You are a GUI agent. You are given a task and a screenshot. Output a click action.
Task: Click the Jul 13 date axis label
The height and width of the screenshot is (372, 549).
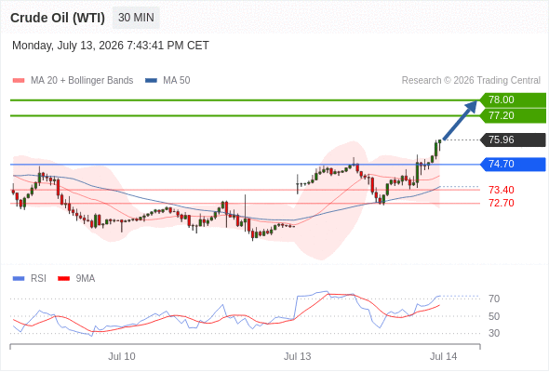click(297, 356)
